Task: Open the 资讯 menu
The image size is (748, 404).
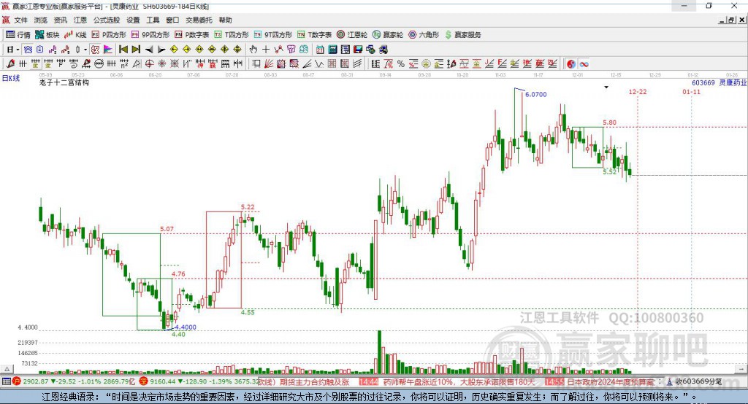Action: coord(60,20)
